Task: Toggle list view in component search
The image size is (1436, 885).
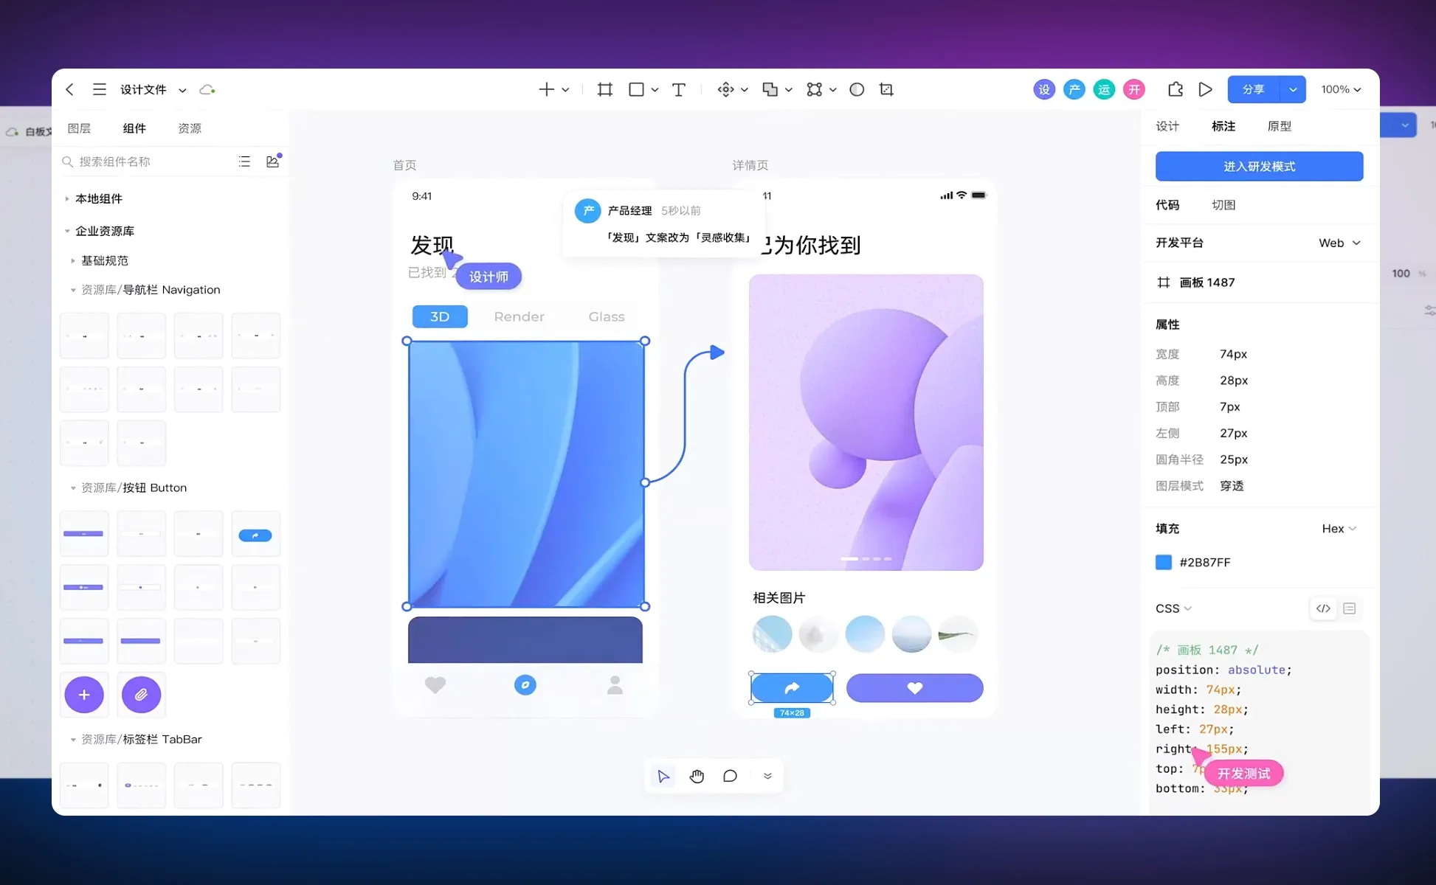Action: coord(244,162)
